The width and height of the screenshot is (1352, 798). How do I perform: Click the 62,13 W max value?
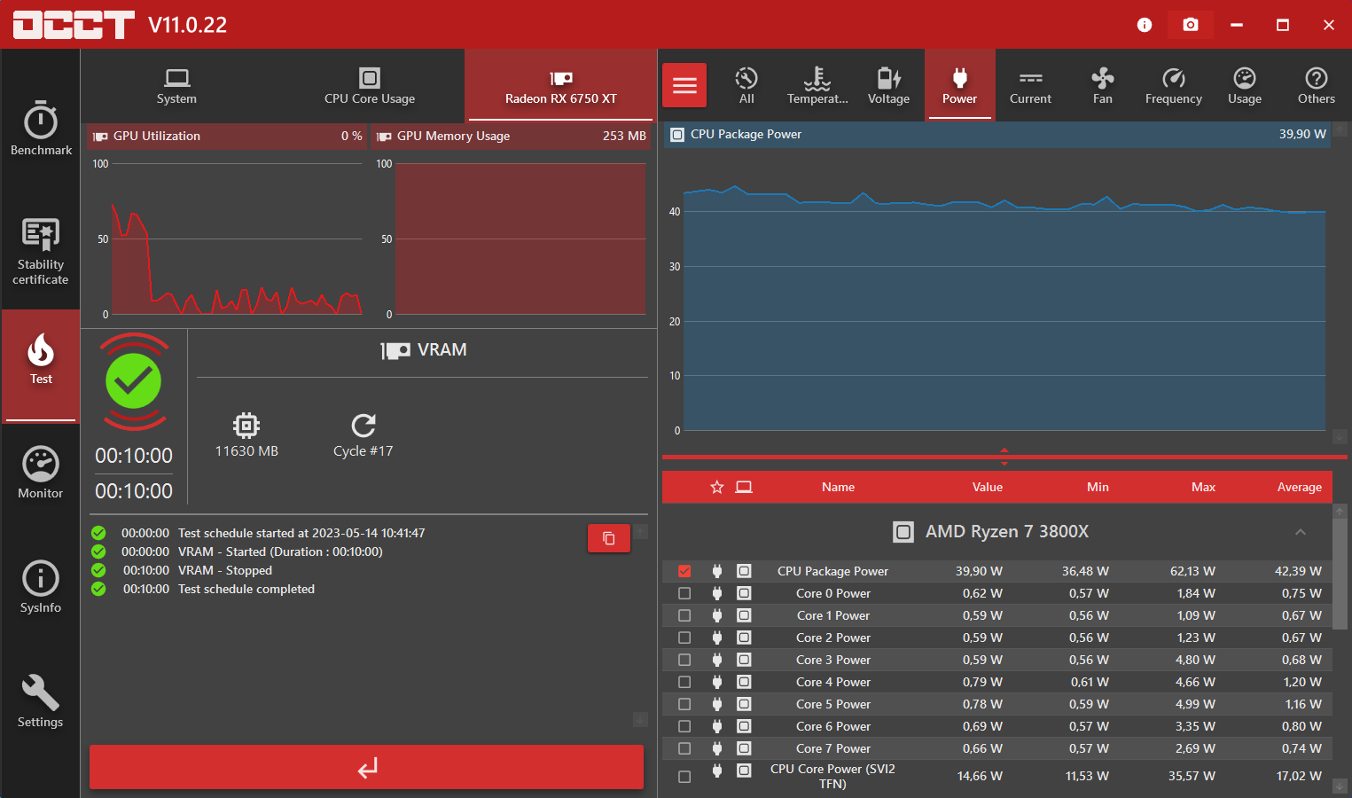1192,571
